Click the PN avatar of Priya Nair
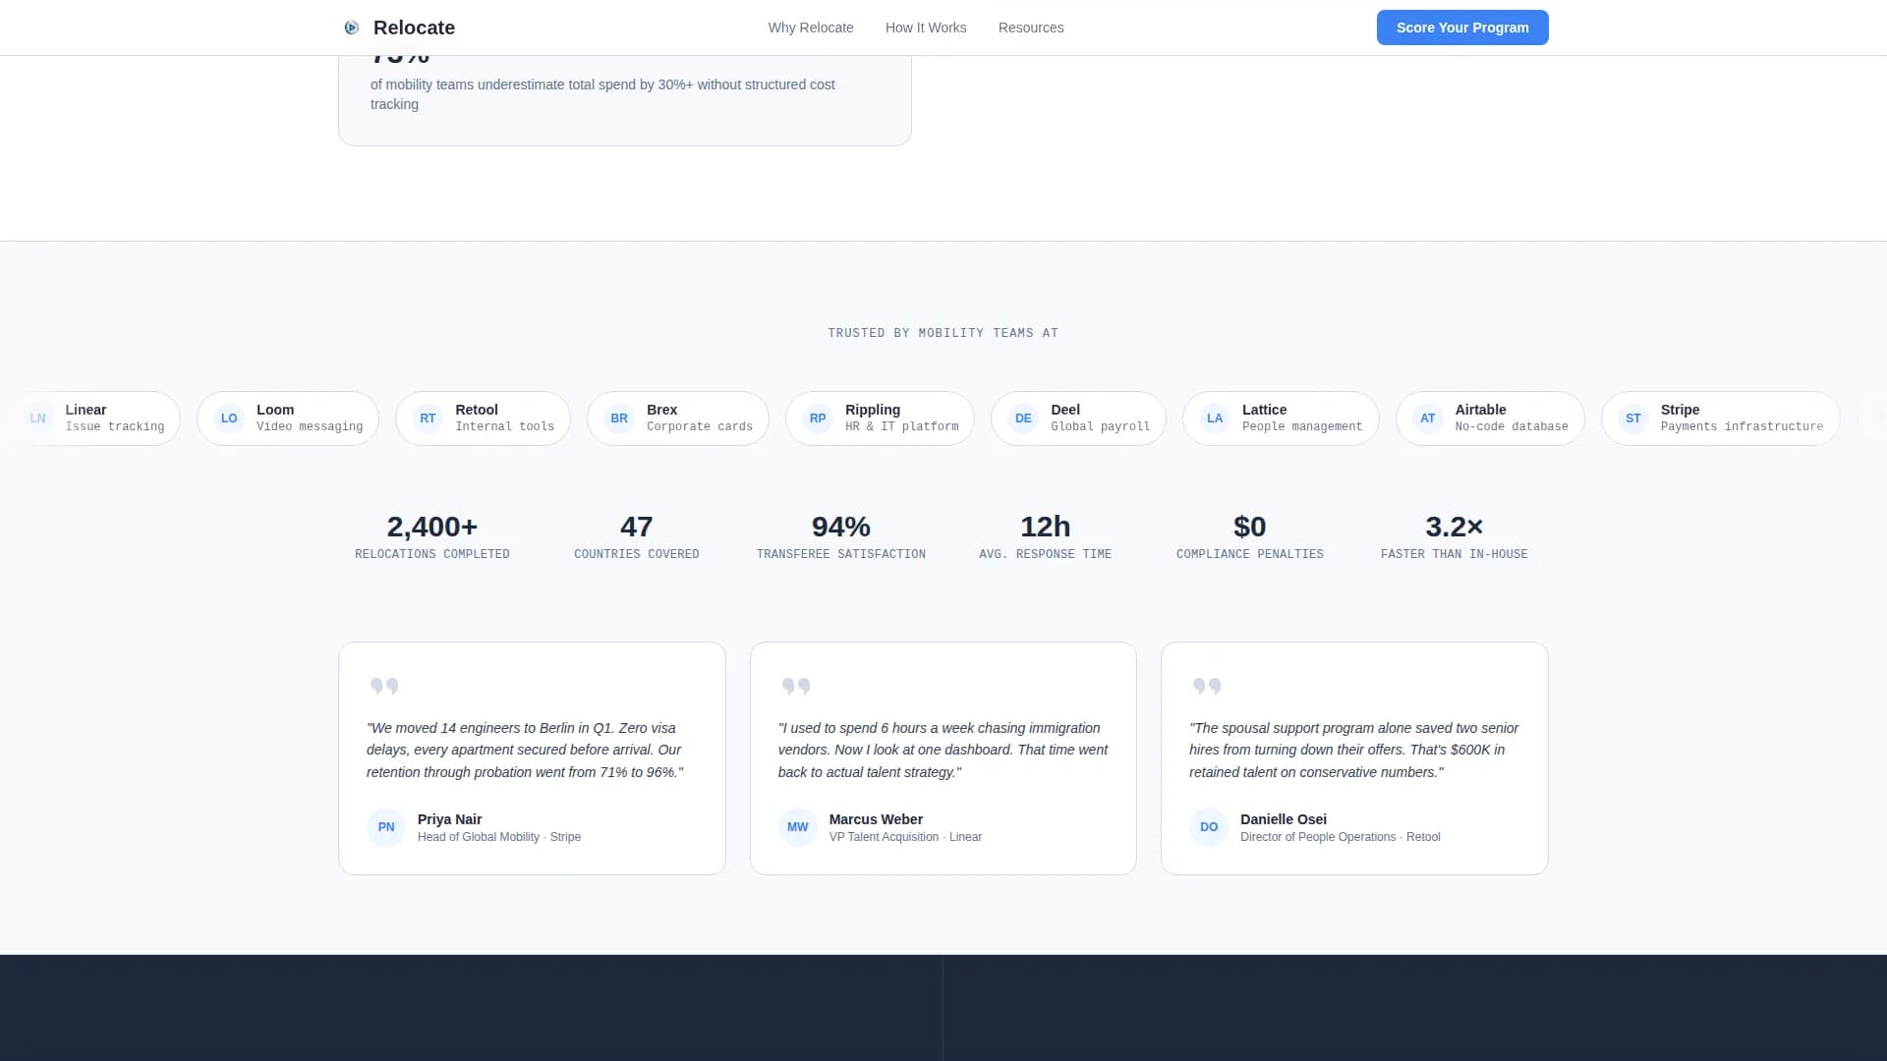Viewport: 1887px width, 1061px height. (x=386, y=827)
